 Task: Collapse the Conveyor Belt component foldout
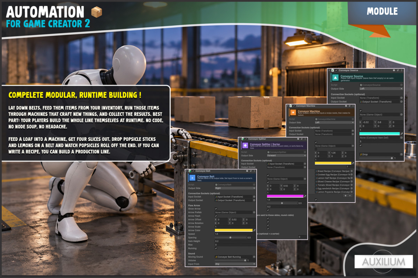(187, 171)
